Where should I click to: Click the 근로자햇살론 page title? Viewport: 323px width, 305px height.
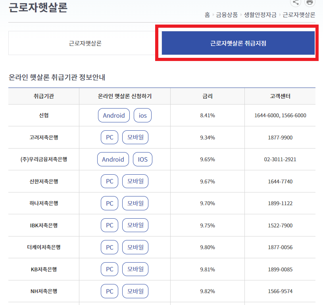38,8
